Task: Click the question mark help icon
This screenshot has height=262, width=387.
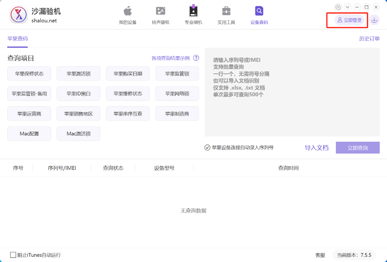Action: 196,58
